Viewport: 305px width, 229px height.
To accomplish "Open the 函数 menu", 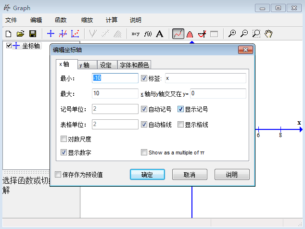I will [61, 20].
